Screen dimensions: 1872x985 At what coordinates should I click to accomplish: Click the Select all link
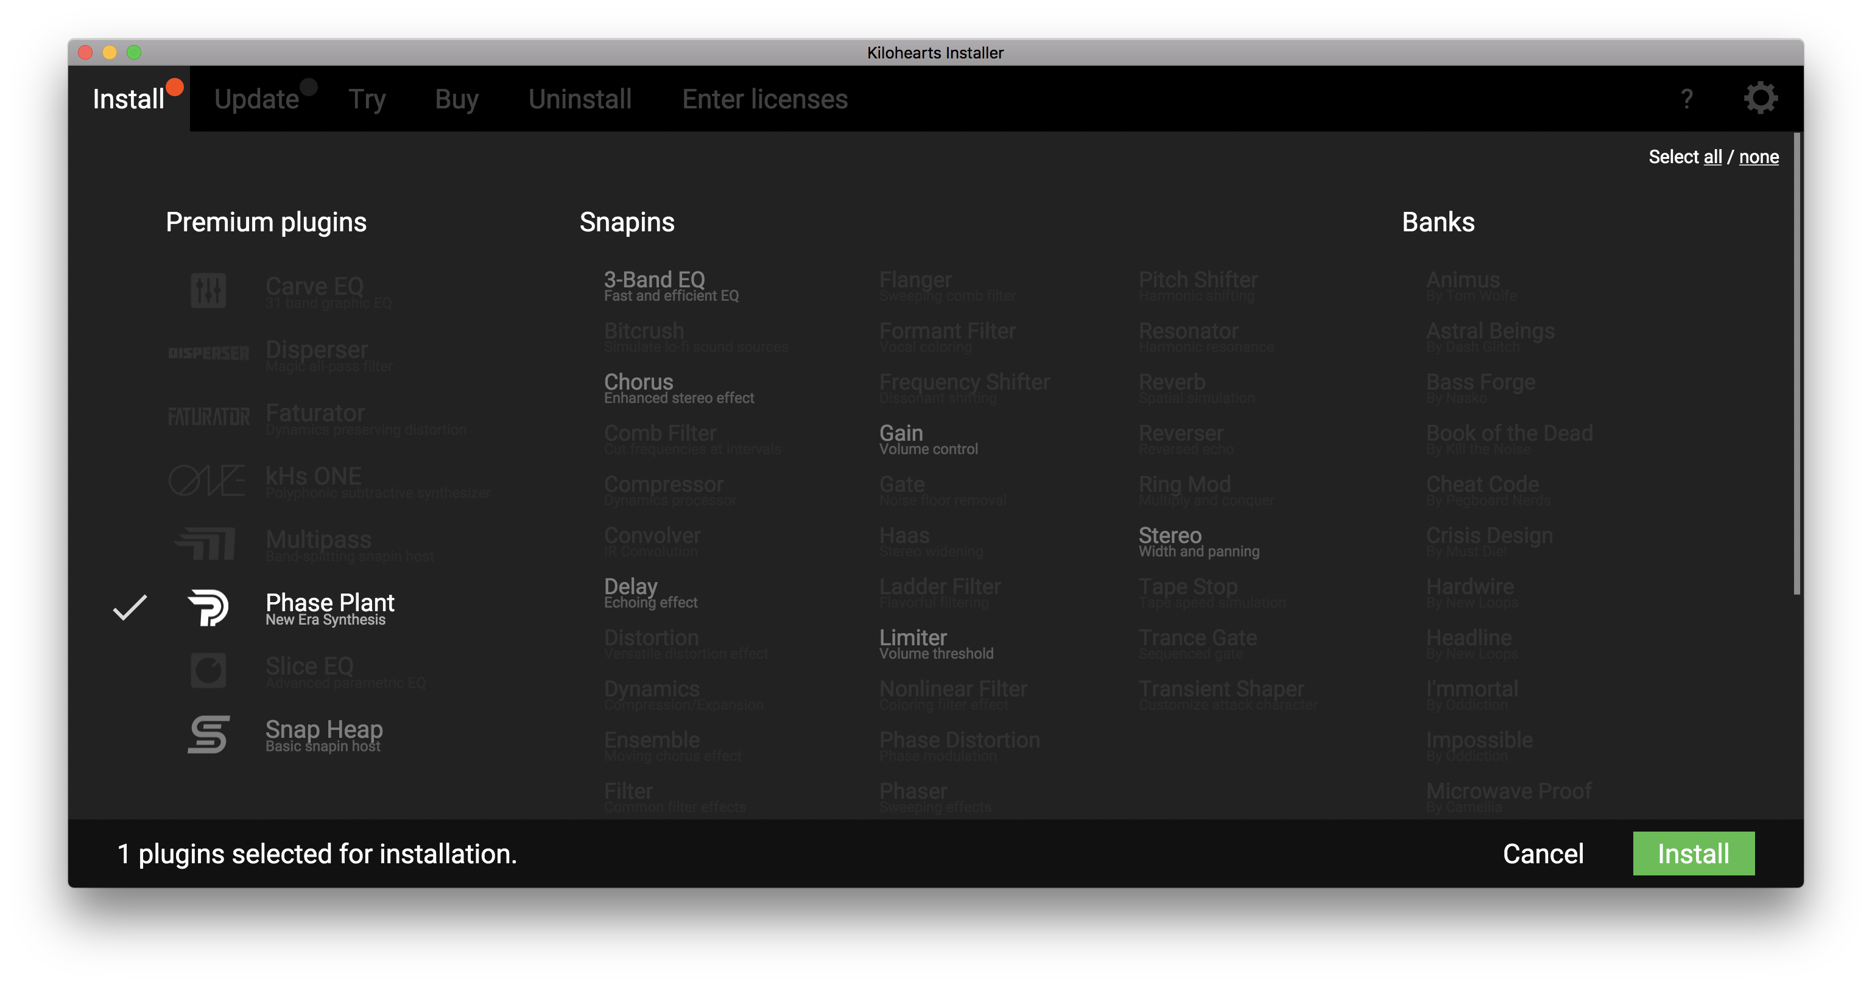coord(1712,157)
